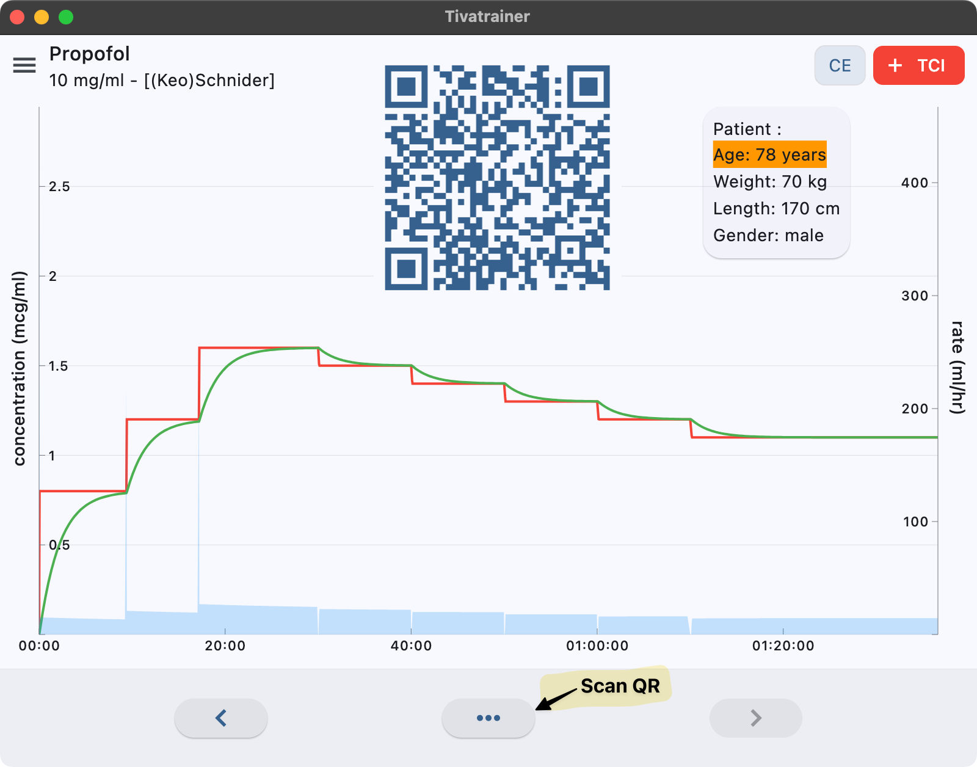
Task: Click the Weight: 70 kg entry
Action: (769, 182)
